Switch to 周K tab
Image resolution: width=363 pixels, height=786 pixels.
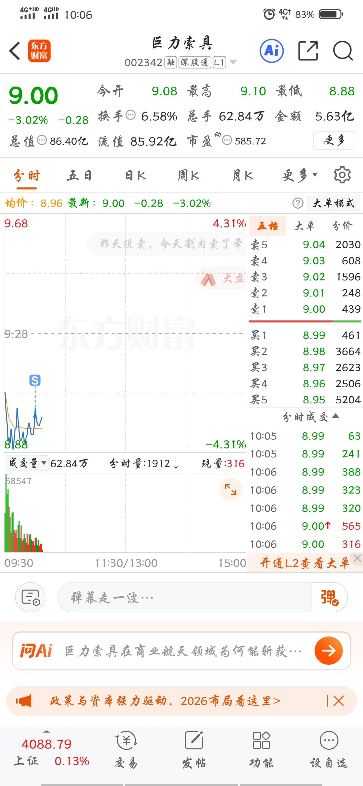tap(188, 175)
